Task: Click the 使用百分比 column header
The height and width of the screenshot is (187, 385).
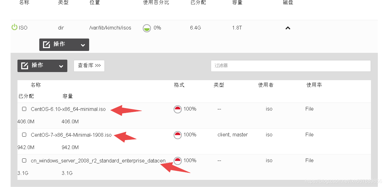Action: tap(156, 2)
